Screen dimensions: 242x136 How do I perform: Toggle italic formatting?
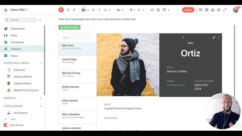pyautogui.click(x=99, y=10)
